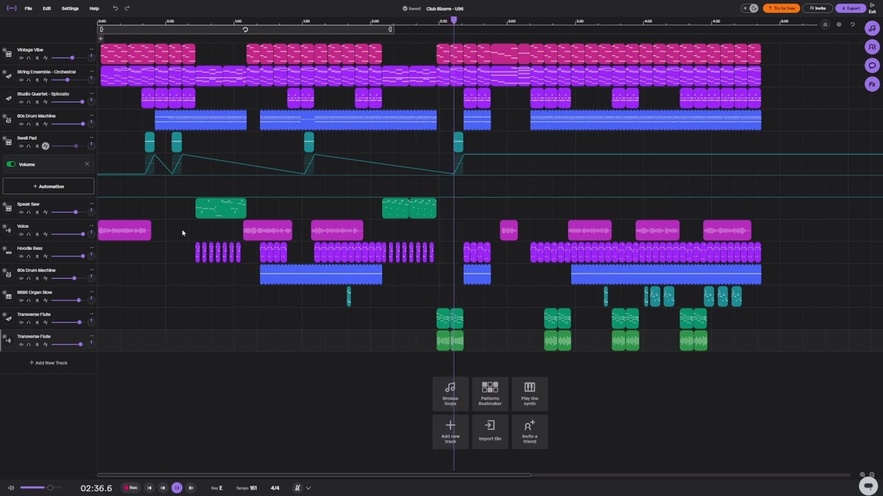The image size is (883, 496).
Task: Arm recording on the Studio Quartet - Spiccato track
Action: click(37, 102)
